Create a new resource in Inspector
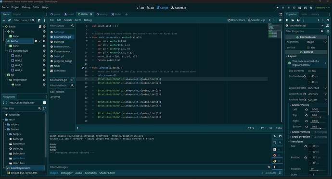This screenshot has width=332, height=179. coord(287,20)
